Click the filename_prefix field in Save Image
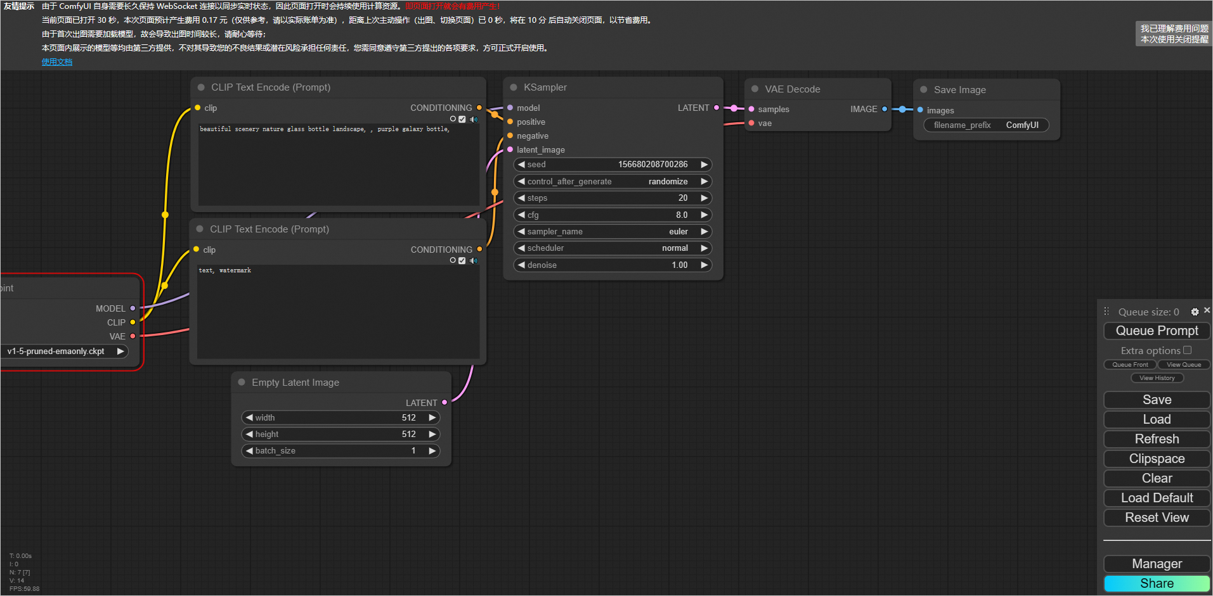 pyautogui.click(x=986, y=125)
